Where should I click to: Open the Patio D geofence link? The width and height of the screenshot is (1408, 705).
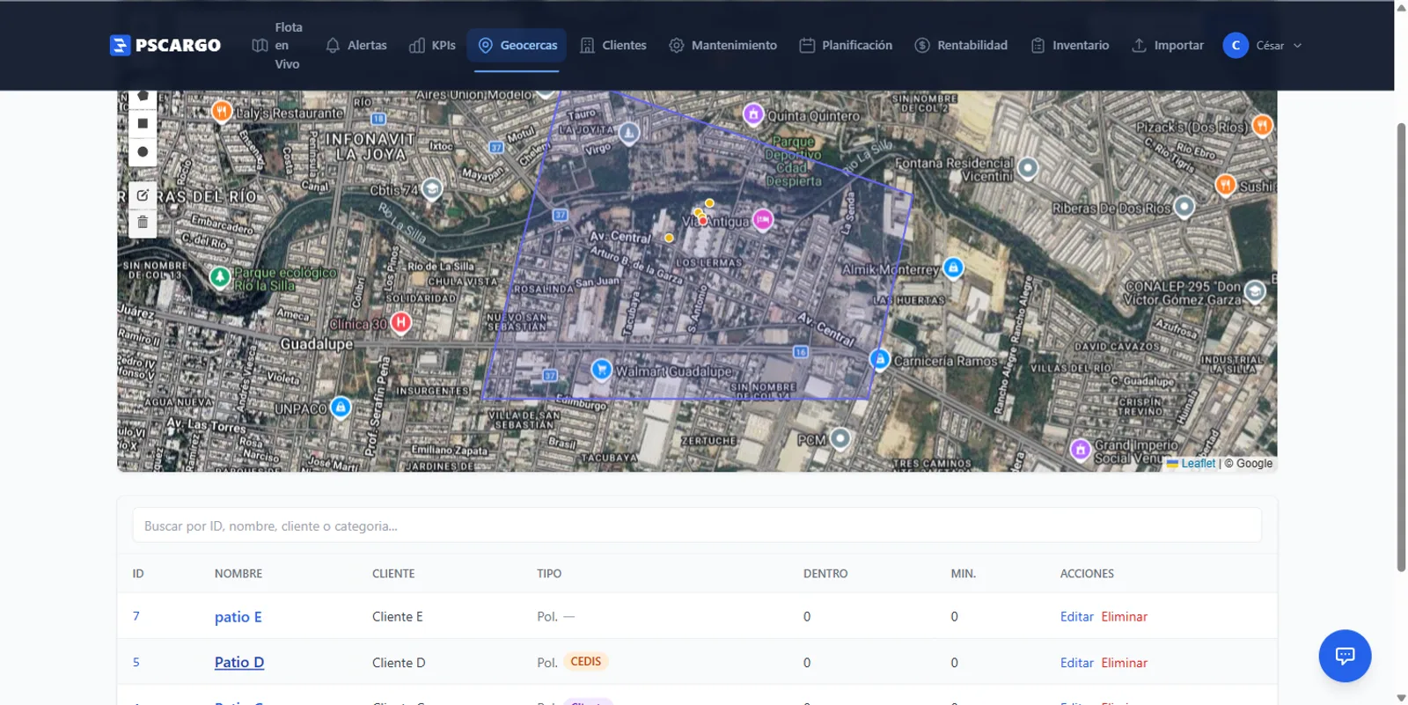[239, 663]
